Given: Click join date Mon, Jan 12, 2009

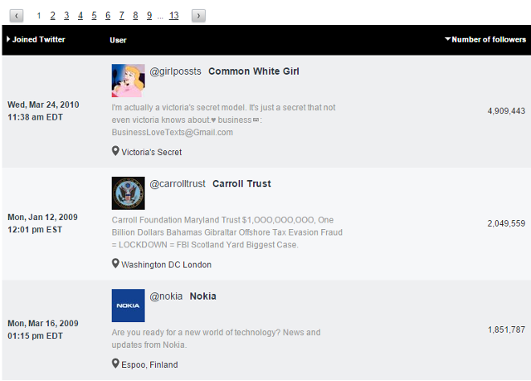Looking at the screenshot, I should coord(42,217).
